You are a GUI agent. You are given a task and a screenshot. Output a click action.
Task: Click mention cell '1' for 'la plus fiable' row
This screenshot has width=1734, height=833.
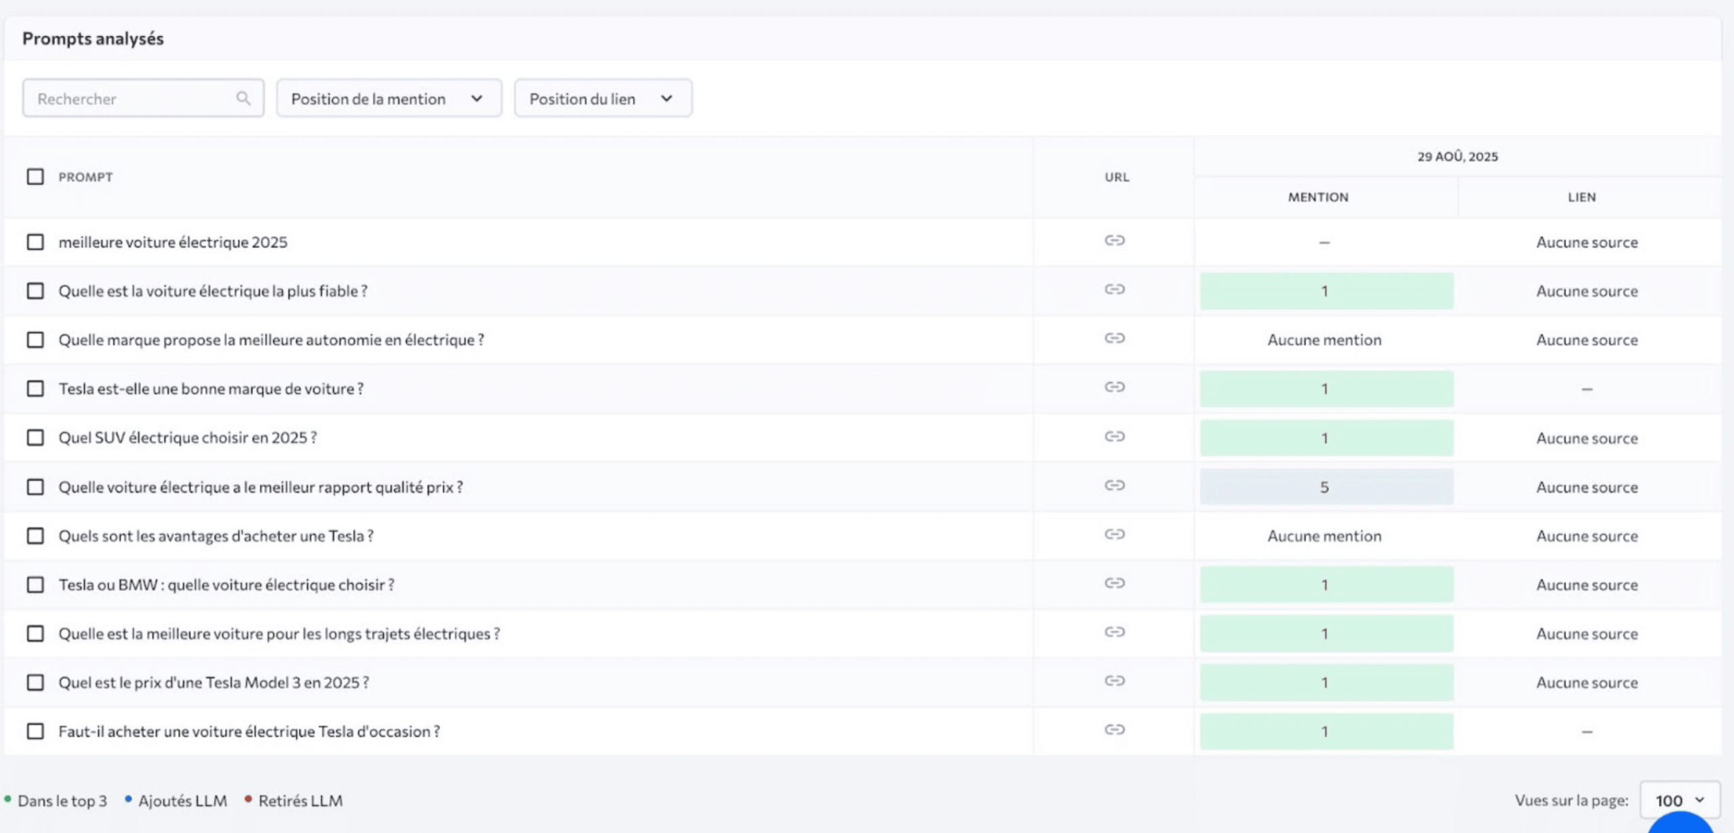pos(1326,291)
